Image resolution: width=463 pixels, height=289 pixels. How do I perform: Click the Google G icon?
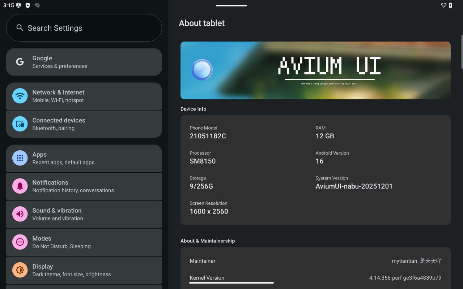pos(20,62)
